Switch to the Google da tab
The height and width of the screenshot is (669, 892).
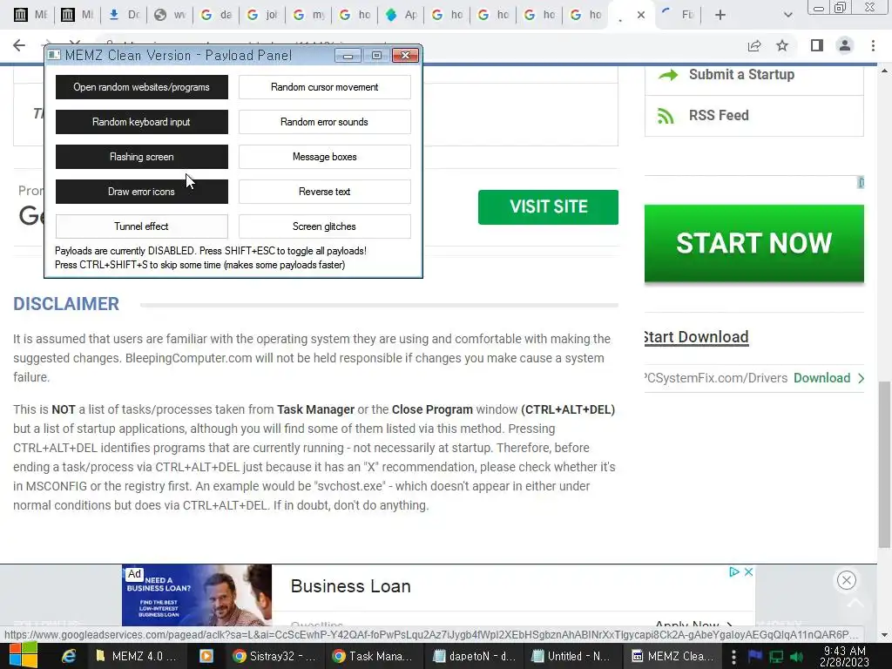[216, 15]
